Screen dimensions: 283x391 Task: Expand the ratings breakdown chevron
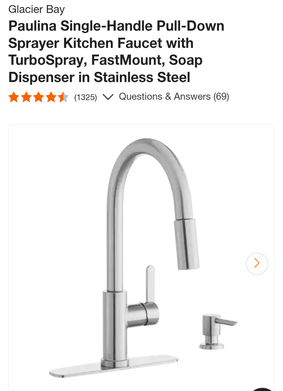click(108, 97)
